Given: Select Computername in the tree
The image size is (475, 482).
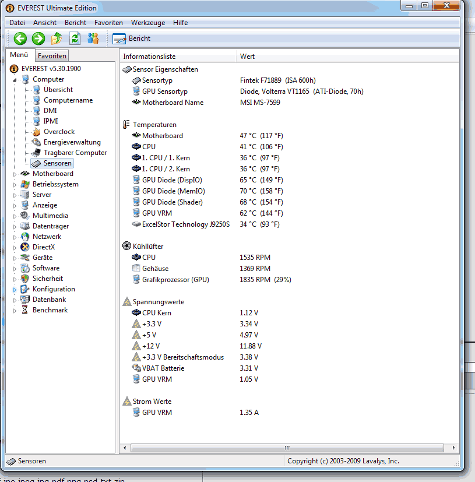Looking at the screenshot, I should pyautogui.click(x=68, y=100).
